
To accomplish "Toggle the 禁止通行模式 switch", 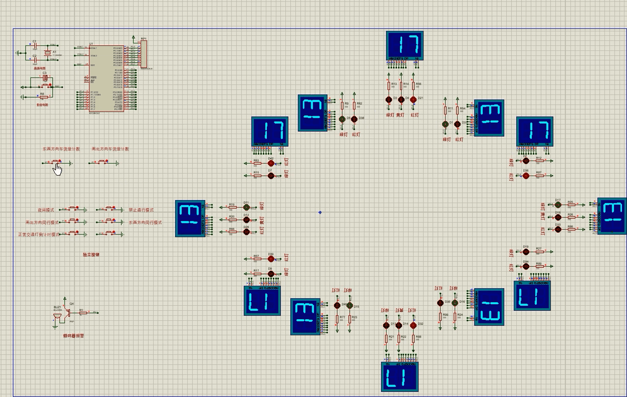I will coord(110,208).
